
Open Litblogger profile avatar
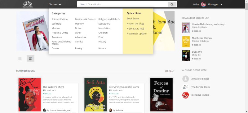pos(203,4)
